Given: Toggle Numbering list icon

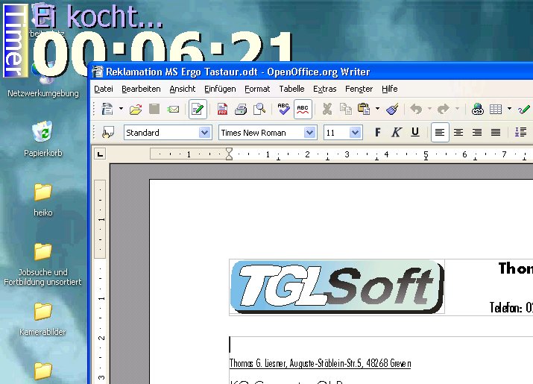Looking at the screenshot, I should point(520,132).
